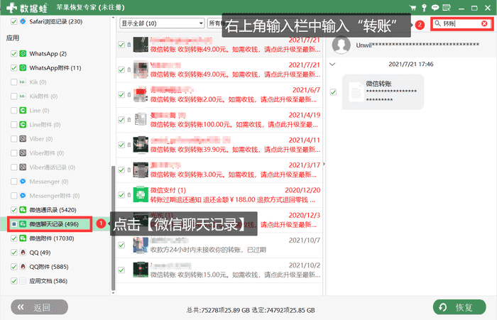Uncheck the Safari浏览记录 (230) checkbox
This screenshot has height=320, width=497.
[x=14, y=21]
